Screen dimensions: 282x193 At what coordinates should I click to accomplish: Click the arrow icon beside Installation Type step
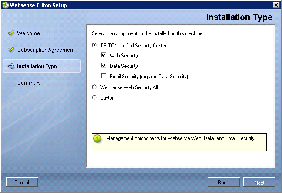click(11, 66)
